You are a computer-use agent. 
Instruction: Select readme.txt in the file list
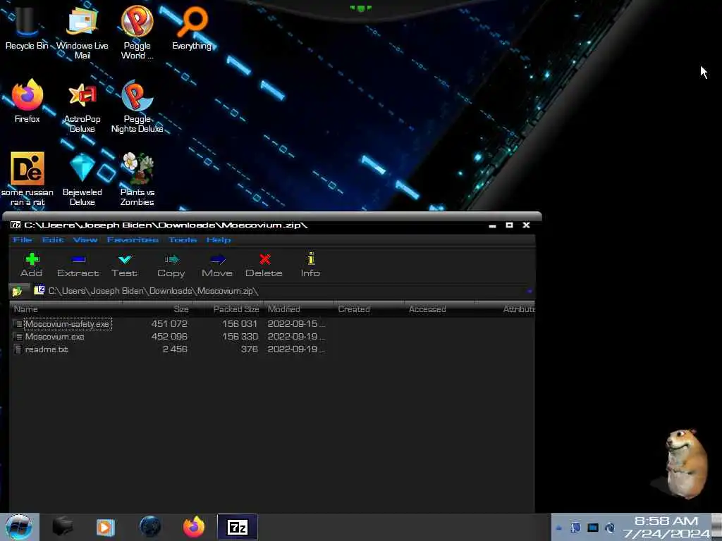tap(47, 349)
